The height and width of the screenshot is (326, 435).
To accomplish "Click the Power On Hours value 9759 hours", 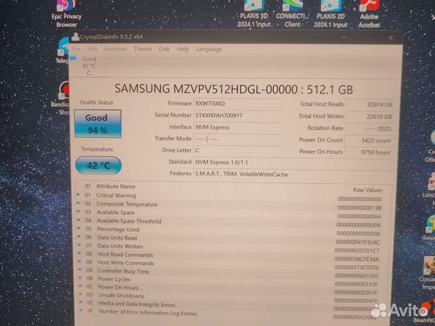I will 370,152.
